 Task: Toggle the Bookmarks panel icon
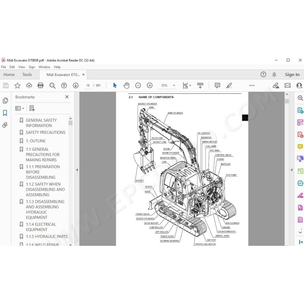5,113
